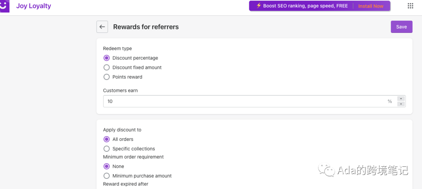Image resolution: width=422 pixels, height=189 pixels.
Task: Click the Joy Loyalty app title
Action: tap(34, 6)
